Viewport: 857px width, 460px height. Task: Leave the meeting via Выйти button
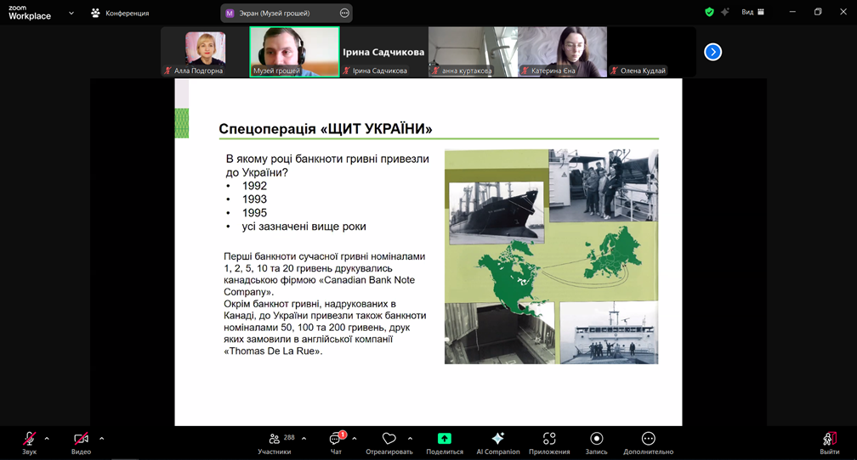click(829, 442)
